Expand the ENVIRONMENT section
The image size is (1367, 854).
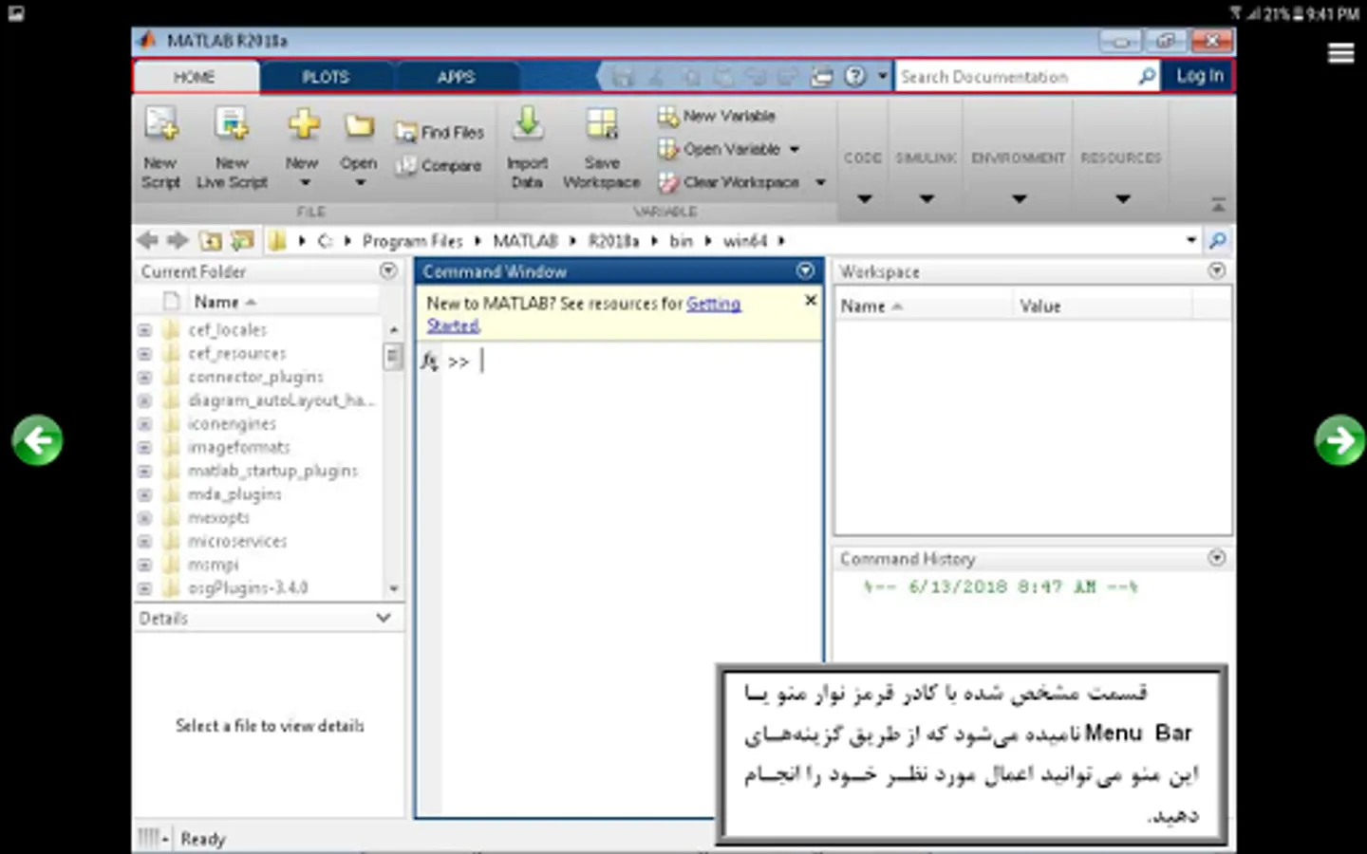click(1019, 198)
